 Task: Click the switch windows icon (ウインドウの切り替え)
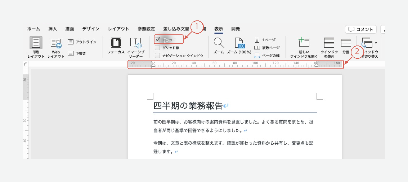367,43
